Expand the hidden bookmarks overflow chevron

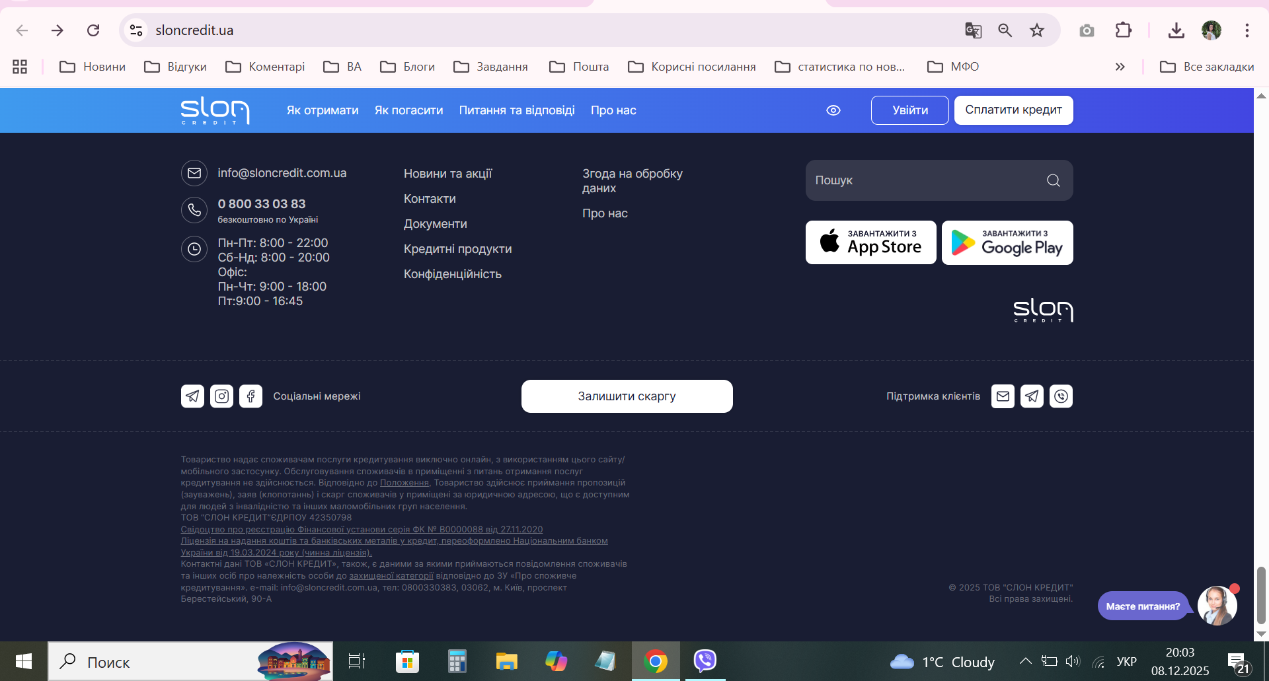pyautogui.click(x=1120, y=67)
